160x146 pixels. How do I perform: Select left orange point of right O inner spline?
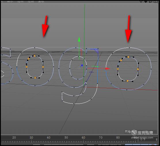pos(118,69)
